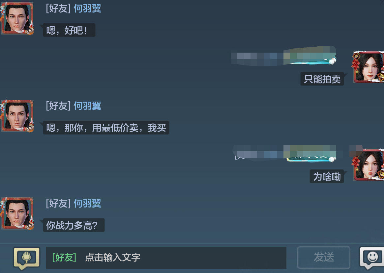
Task: Select the message bubble 嗯，好吧！
Action: [69, 30]
